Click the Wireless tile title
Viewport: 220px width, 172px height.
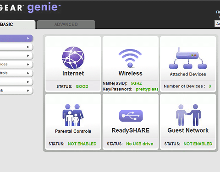point(131,73)
